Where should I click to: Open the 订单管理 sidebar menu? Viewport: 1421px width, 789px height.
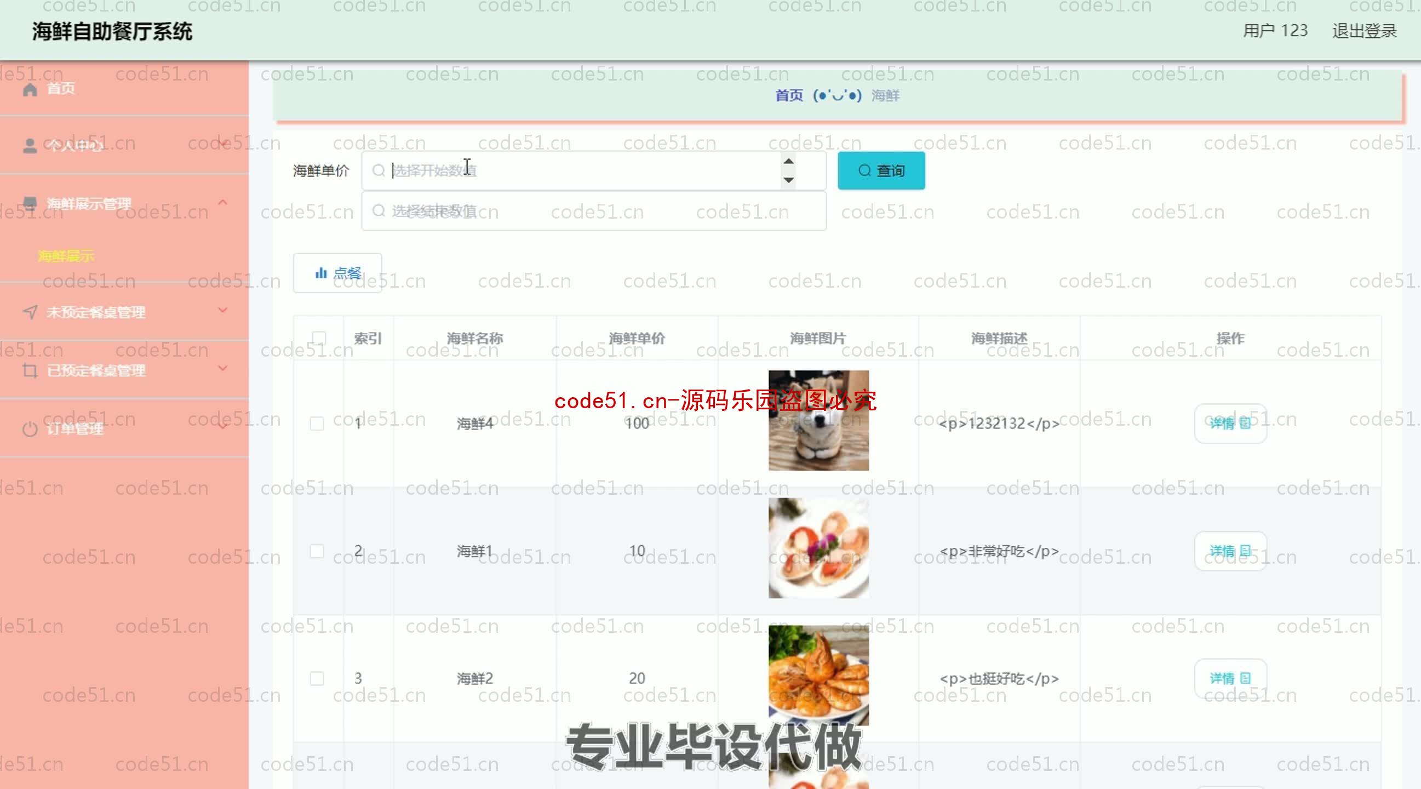pyautogui.click(x=124, y=428)
